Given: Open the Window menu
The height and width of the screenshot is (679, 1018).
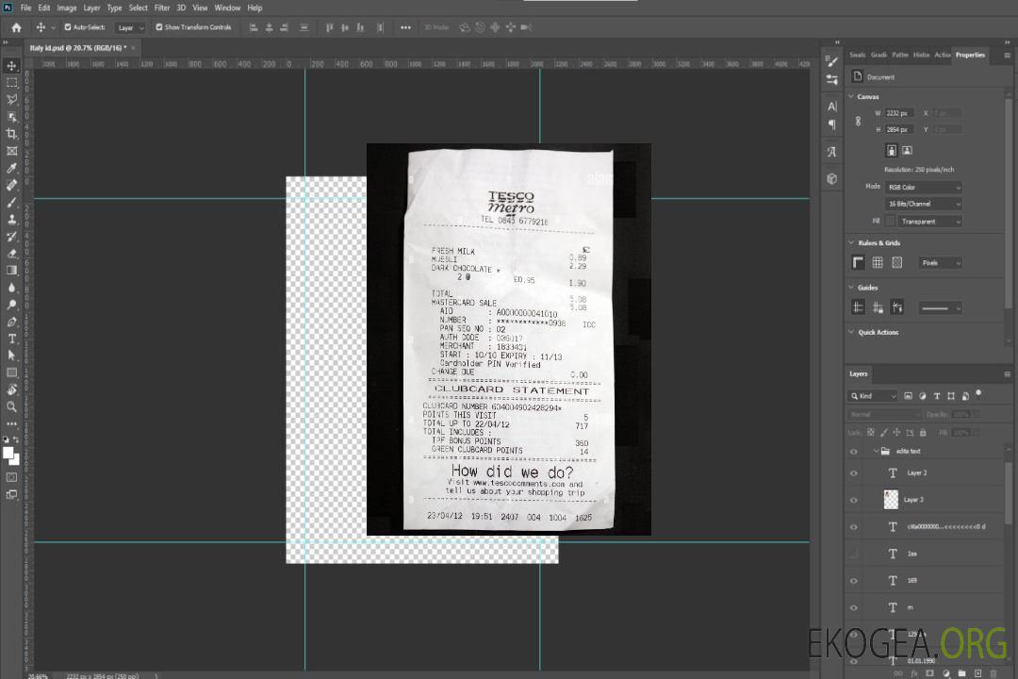Looking at the screenshot, I should (227, 8).
